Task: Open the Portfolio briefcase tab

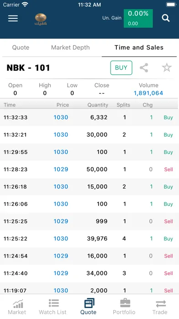Action: tap(124, 307)
